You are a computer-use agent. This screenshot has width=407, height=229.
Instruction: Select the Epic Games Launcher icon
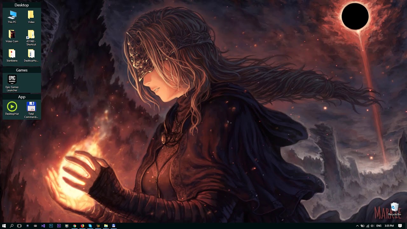click(12, 83)
